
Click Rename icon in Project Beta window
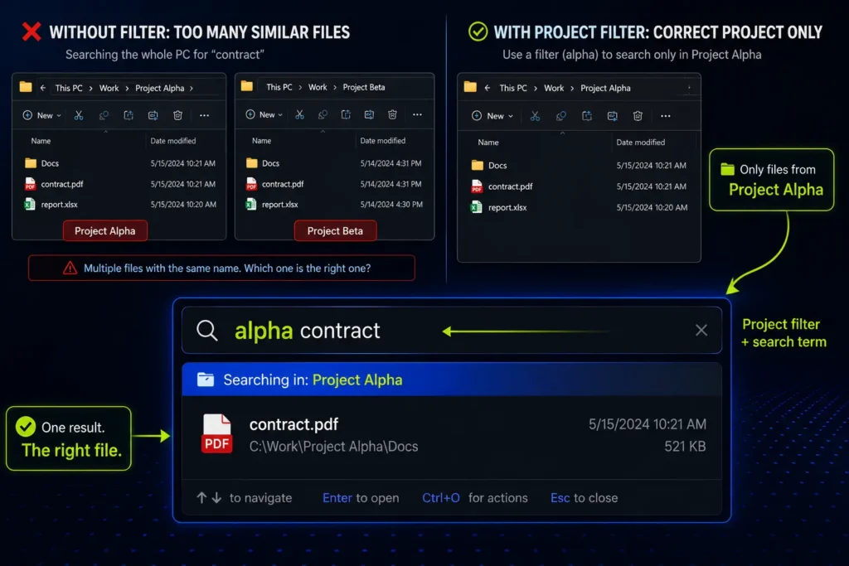point(369,114)
